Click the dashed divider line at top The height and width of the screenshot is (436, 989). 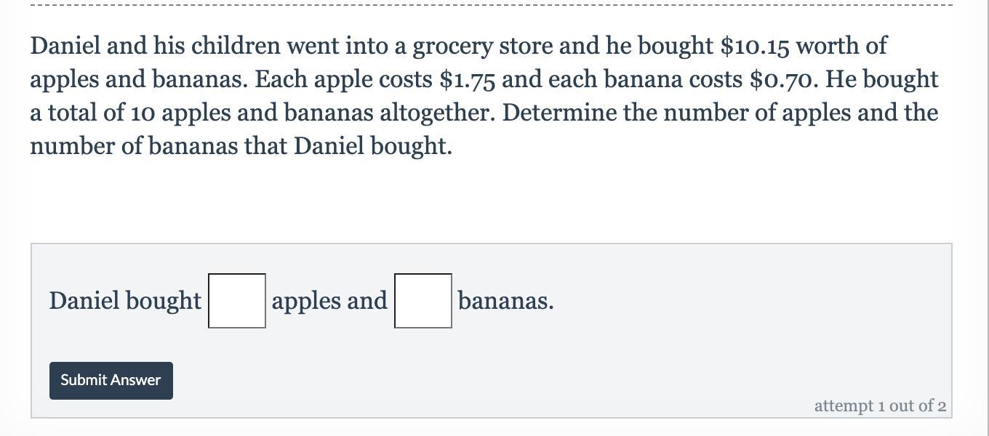pyautogui.click(x=492, y=4)
